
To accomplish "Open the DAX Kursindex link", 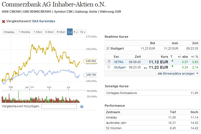I will coord(44,21).
